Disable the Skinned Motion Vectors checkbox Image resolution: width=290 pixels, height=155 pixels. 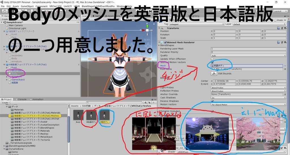pos(212,62)
